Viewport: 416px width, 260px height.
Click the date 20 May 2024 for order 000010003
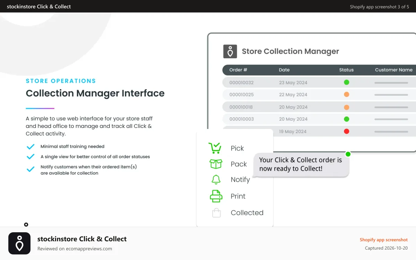[293, 119]
